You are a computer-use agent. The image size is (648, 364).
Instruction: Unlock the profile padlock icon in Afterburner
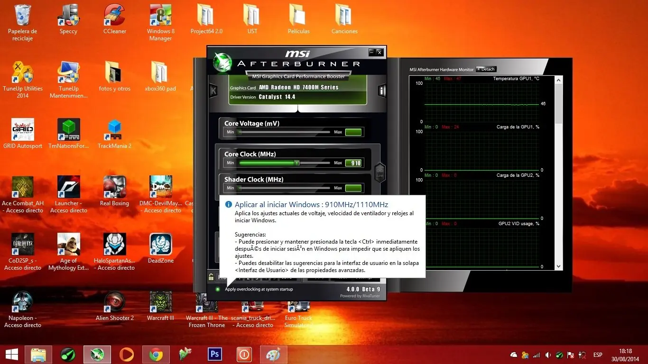211,277
